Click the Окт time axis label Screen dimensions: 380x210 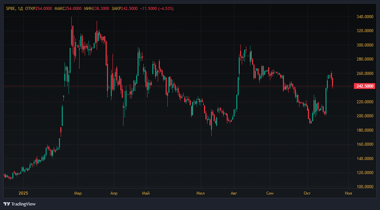[x=307, y=193]
